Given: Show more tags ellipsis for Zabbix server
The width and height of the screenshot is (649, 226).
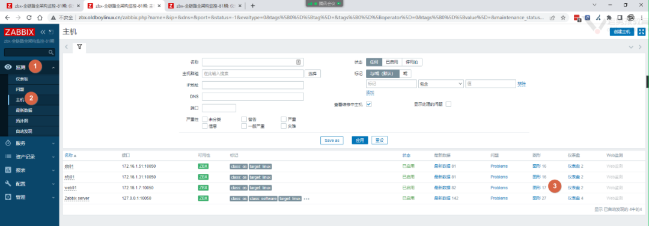Looking at the screenshot, I should 306,199.
